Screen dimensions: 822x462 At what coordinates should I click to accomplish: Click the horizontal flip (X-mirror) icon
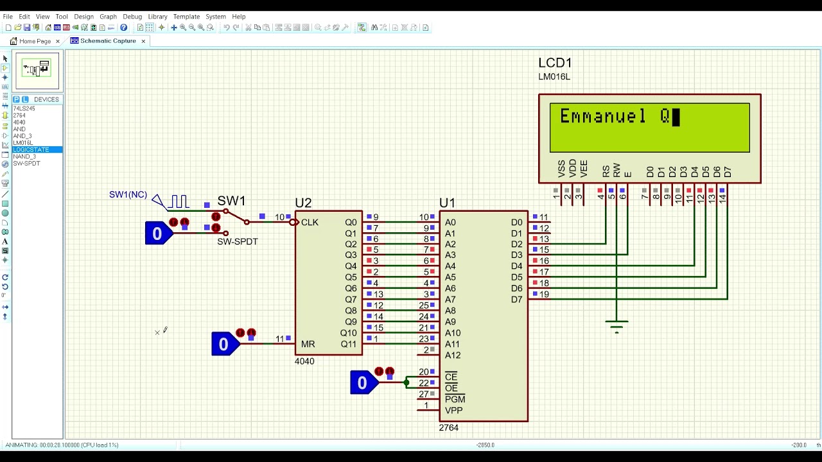[x=5, y=307]
